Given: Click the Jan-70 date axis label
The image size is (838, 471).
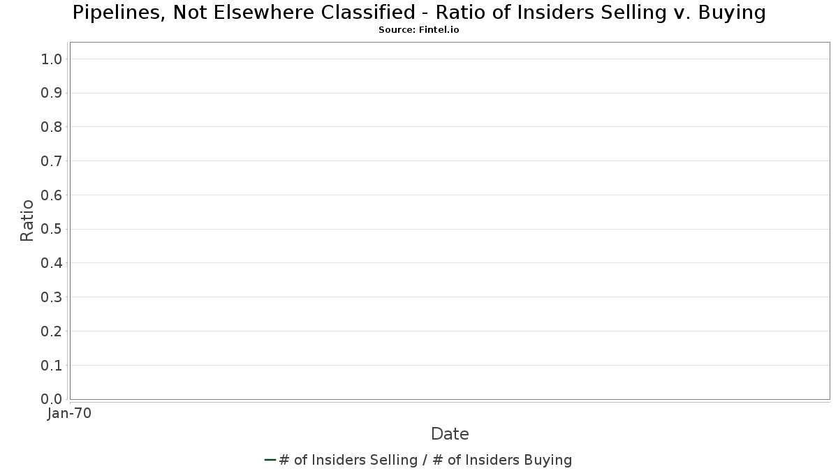Looking at the screenshot, I should pos(69,414).
